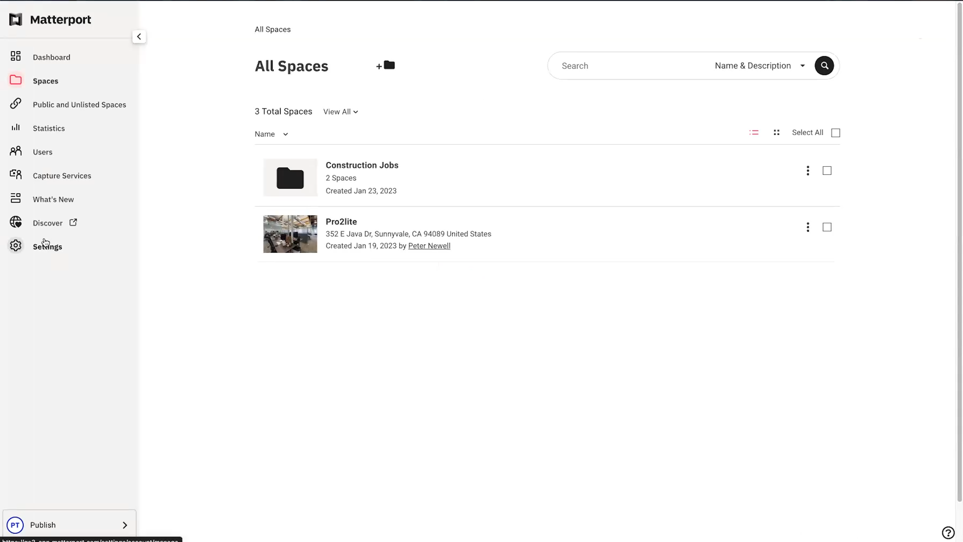Click the Settings gear icon
This screenshot has height=542, width=963.
pyautogui.click(x=16, y=246)
